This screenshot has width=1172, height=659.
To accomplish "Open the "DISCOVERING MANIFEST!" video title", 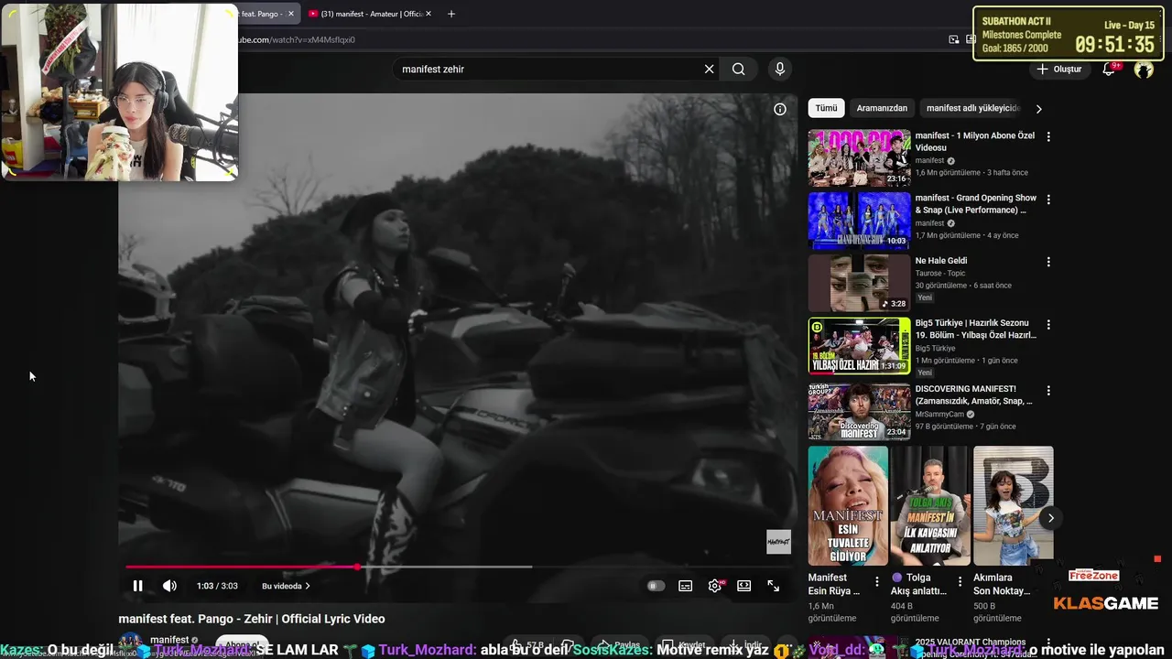I will point(974,394).
